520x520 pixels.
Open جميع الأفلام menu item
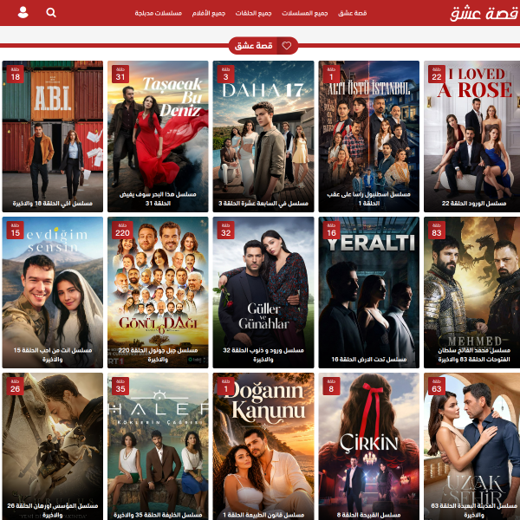tap(209, 13)
